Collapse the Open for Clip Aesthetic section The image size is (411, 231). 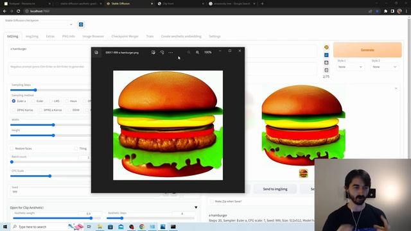point(196,207)
